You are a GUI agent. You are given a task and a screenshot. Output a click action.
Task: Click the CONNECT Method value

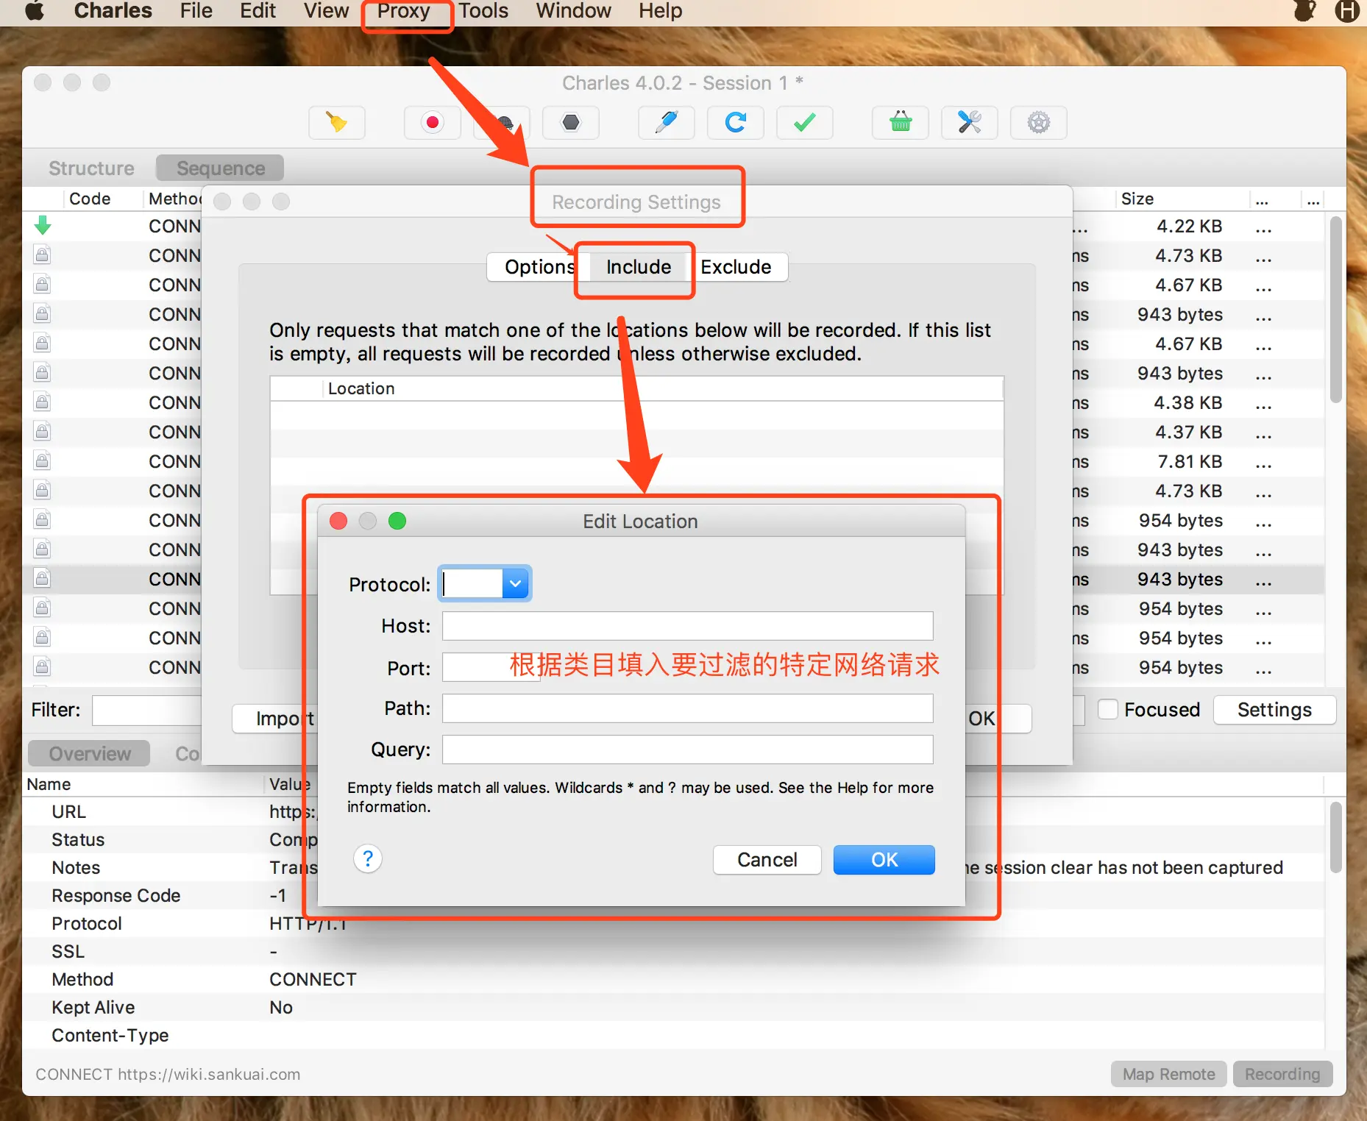313,979
